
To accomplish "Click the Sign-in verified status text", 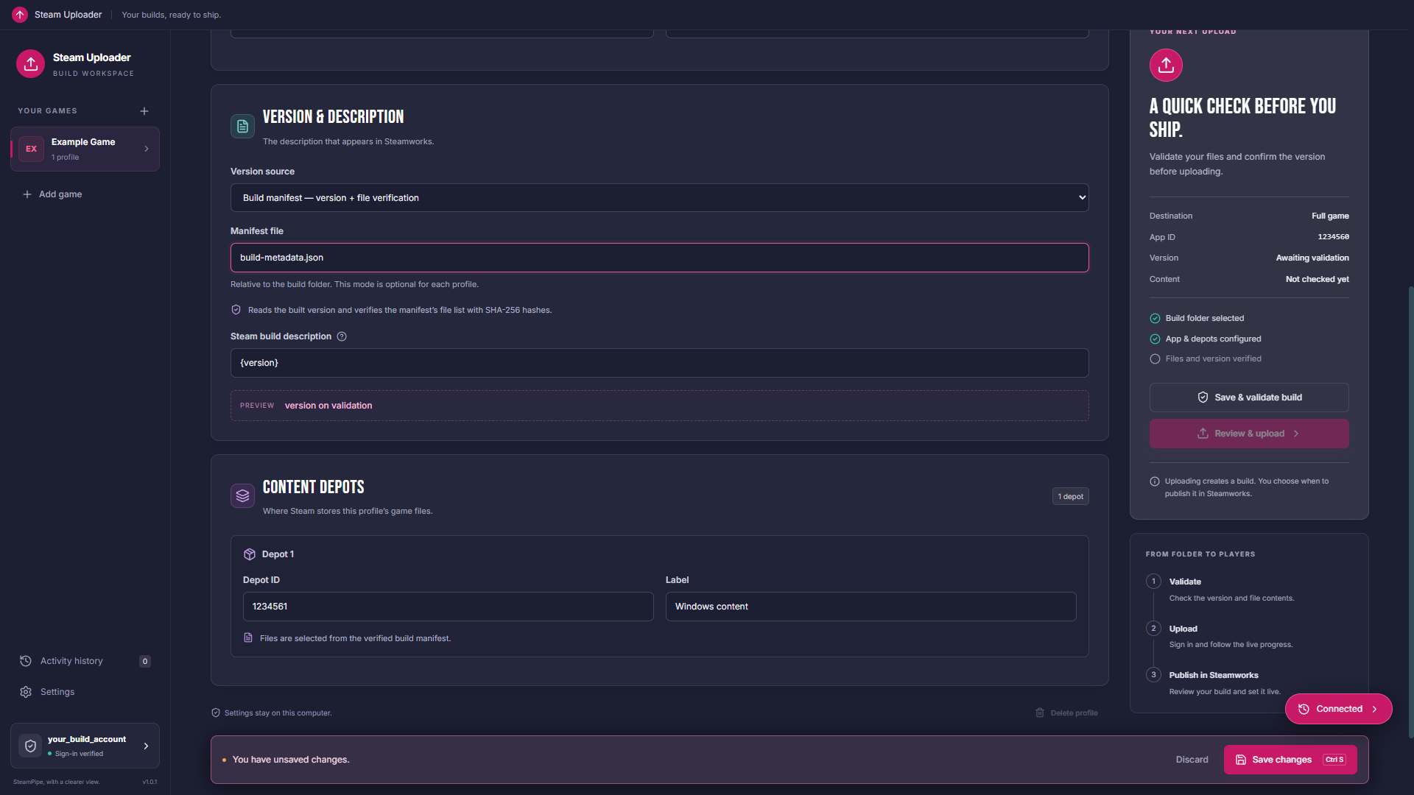I will click(79, 754).
